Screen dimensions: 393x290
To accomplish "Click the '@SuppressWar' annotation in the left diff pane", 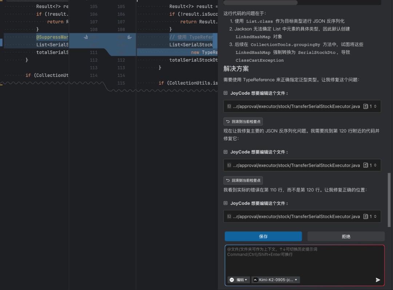I will point(52,37).
